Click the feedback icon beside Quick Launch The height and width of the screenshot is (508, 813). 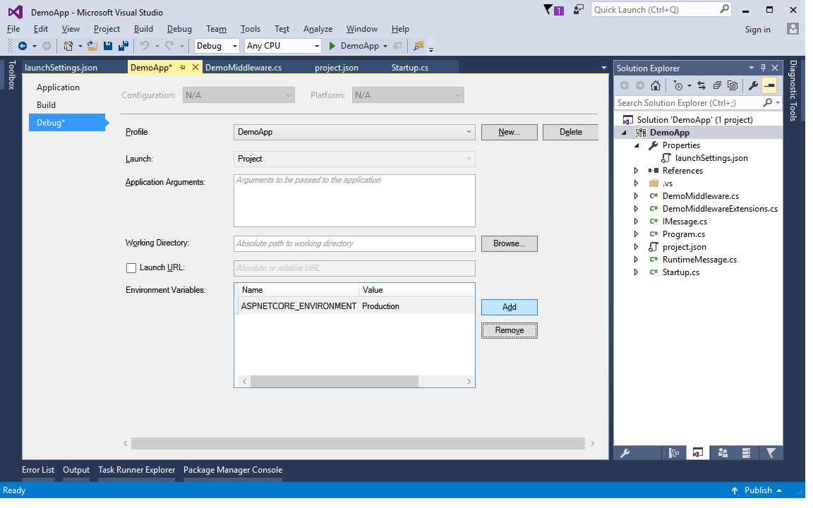point(578,10)
